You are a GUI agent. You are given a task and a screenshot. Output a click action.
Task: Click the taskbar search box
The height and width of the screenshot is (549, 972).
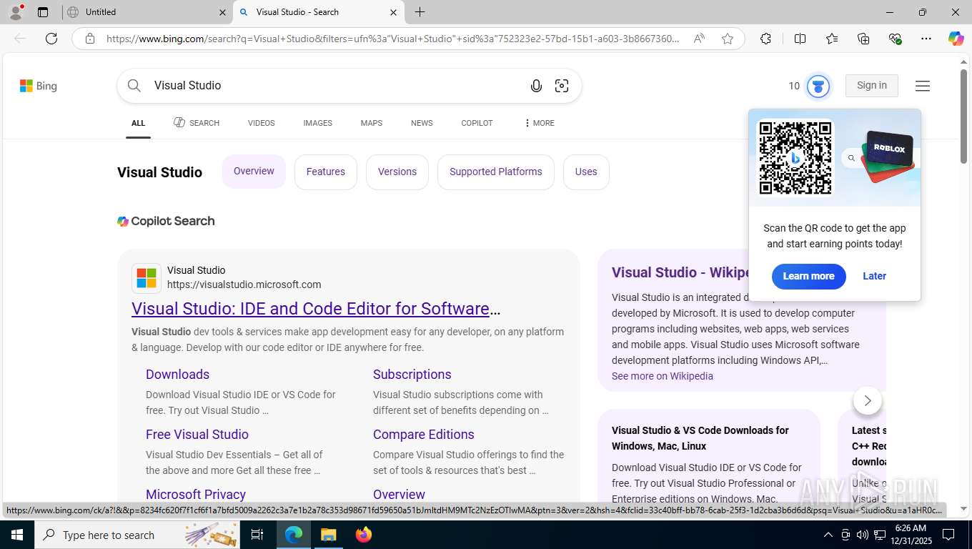139,535
